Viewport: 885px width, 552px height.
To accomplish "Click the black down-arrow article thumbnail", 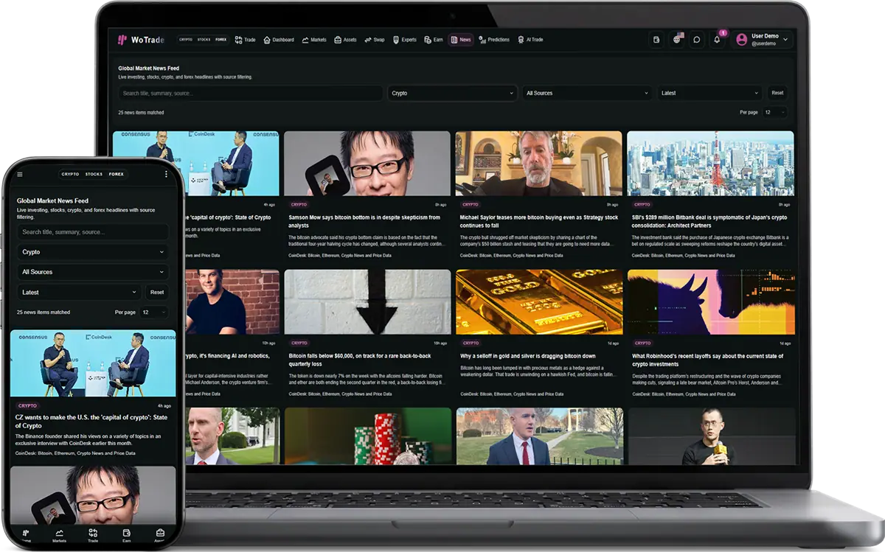I will 367,302.
